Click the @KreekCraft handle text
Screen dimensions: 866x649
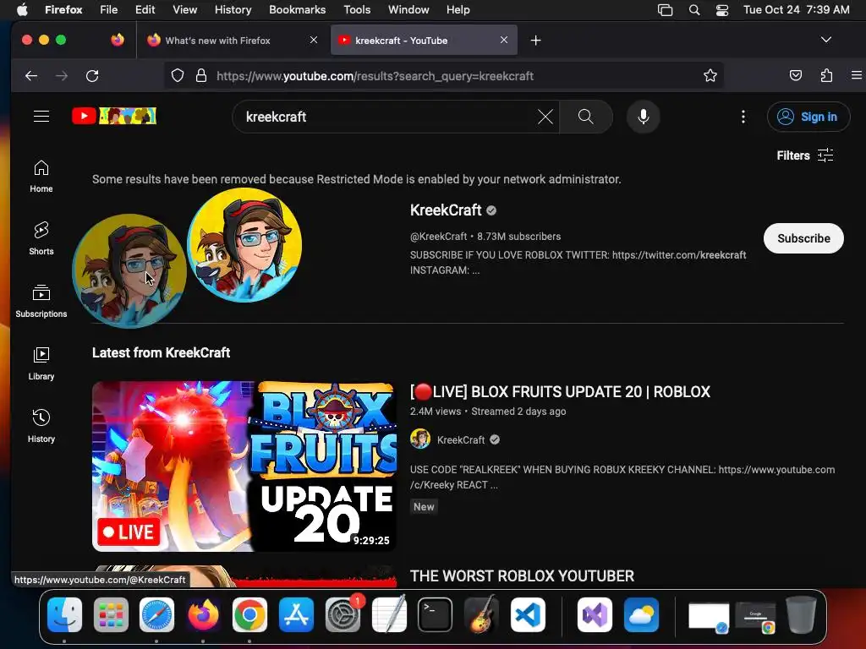coord(438,237)
